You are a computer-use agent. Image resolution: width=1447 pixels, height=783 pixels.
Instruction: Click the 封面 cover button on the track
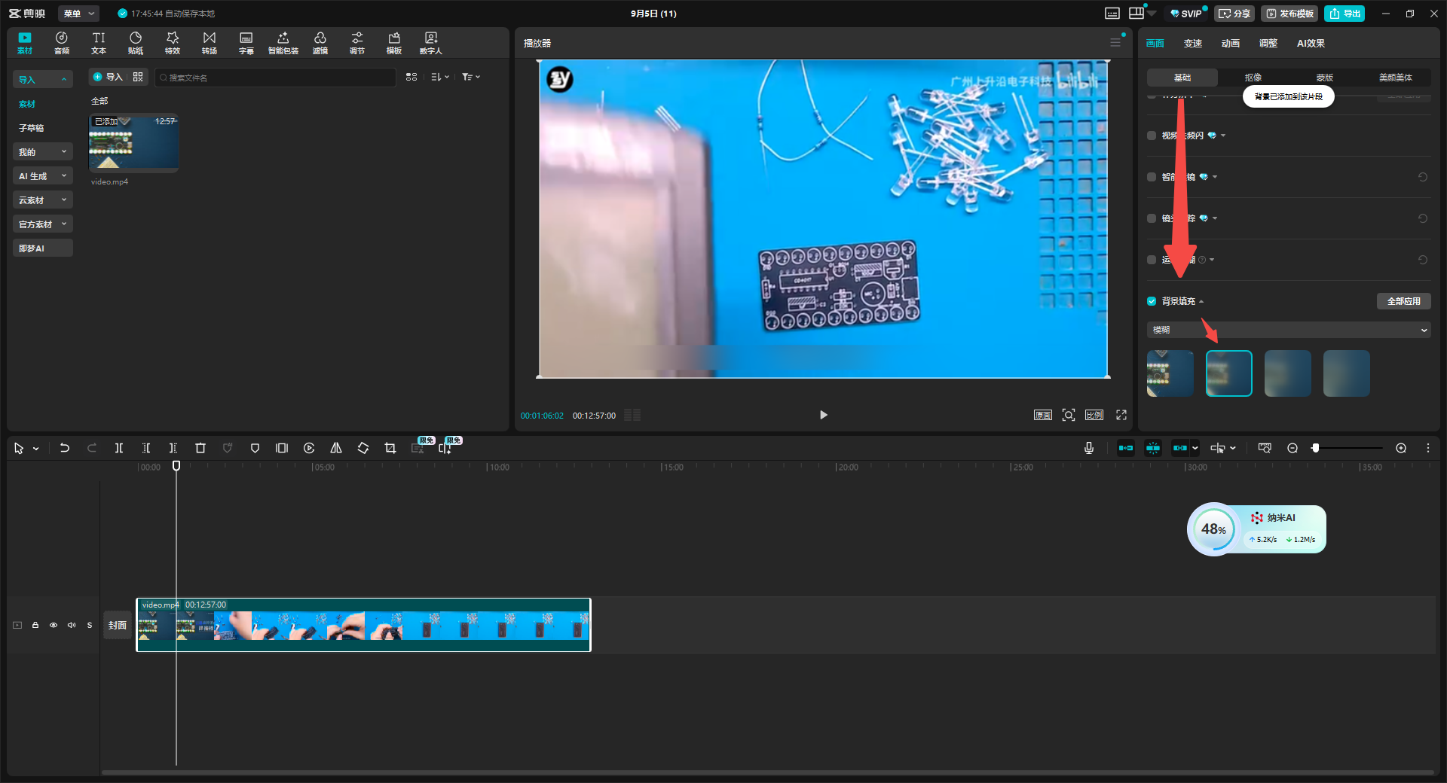pos(118,625)
